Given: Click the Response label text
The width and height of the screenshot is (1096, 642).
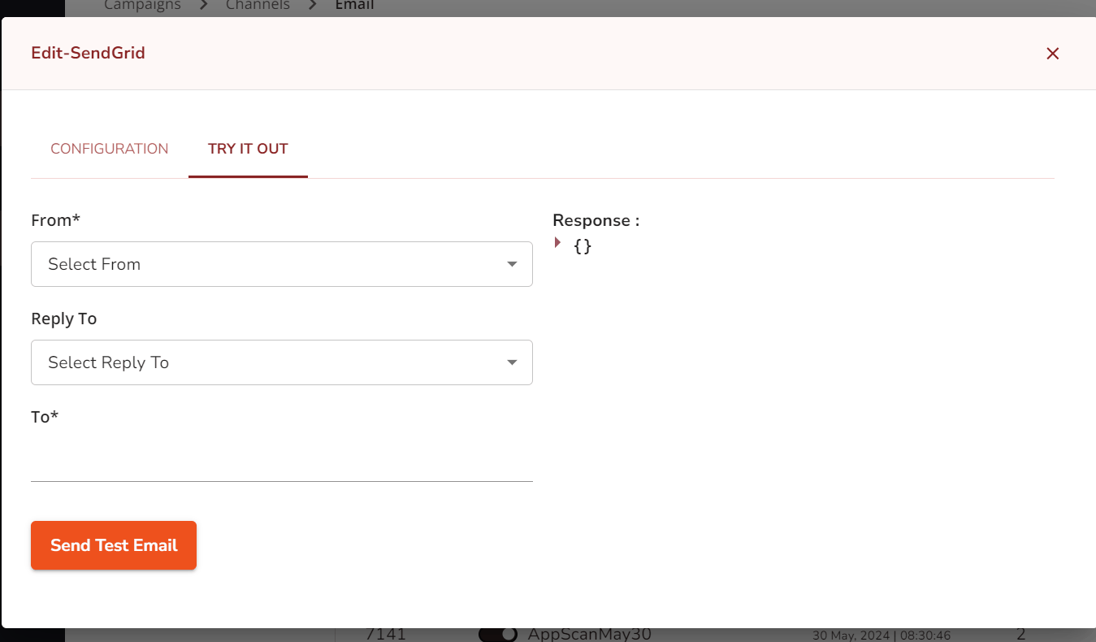Looking at the screenshot, I should coord(596,220).
